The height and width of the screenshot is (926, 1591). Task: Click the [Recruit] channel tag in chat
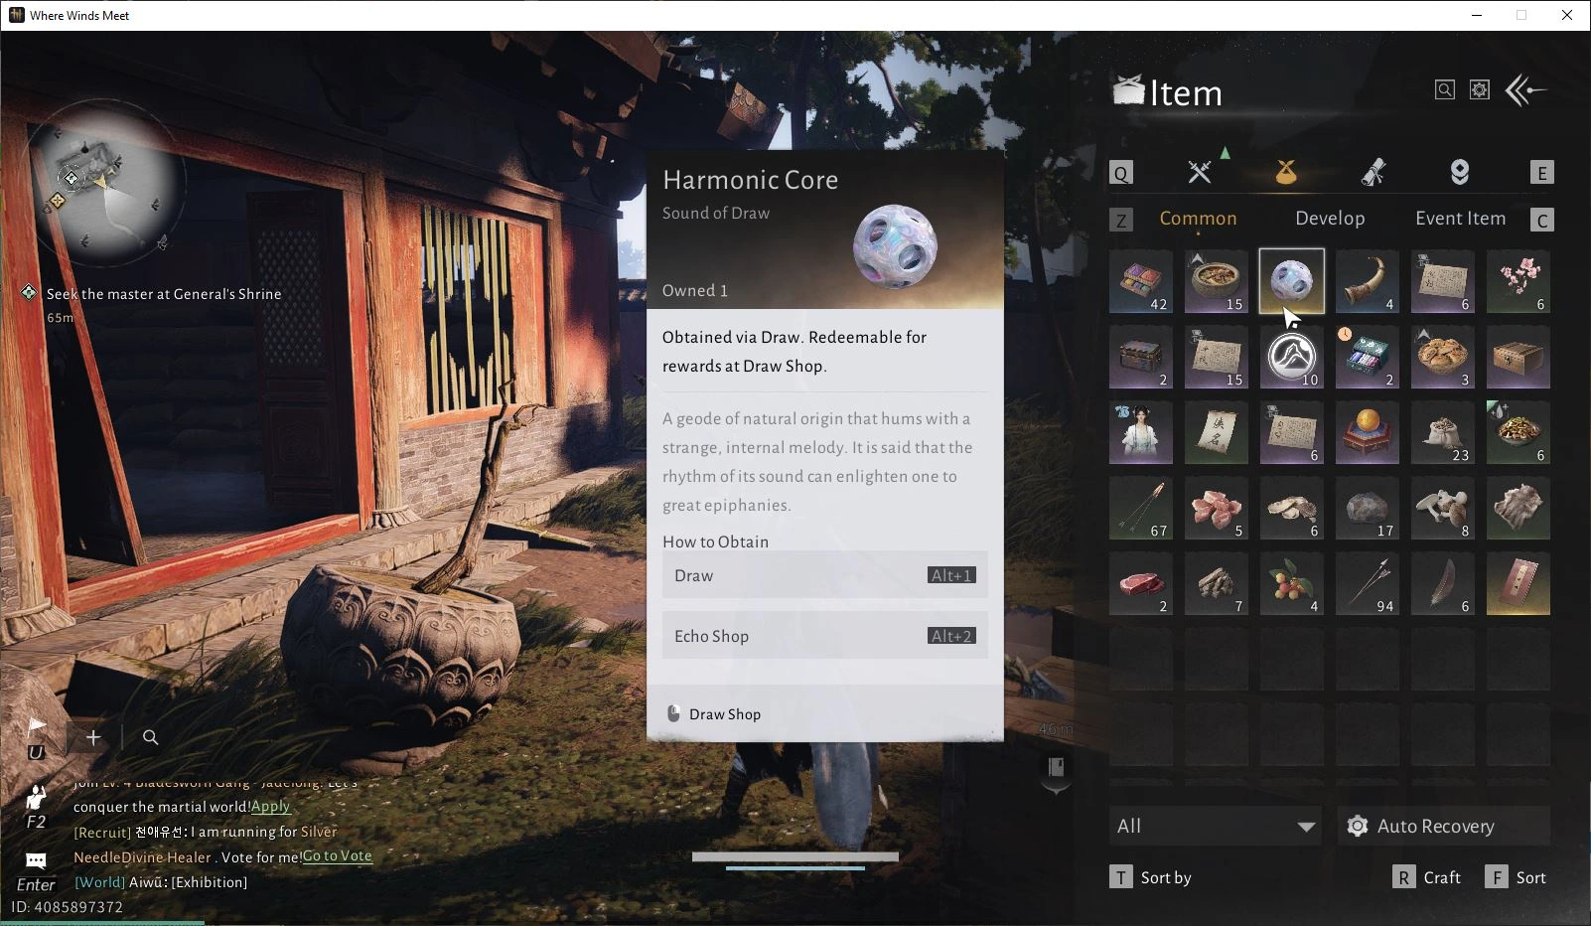coord(102,832)
